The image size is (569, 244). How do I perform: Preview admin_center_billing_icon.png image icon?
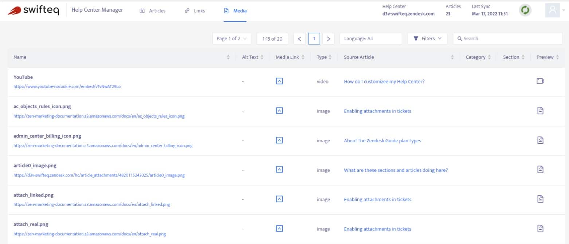point(541,140)
